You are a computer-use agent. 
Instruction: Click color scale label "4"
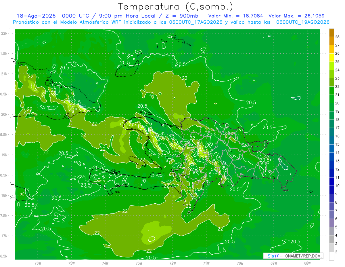click(x=336, y=235)
